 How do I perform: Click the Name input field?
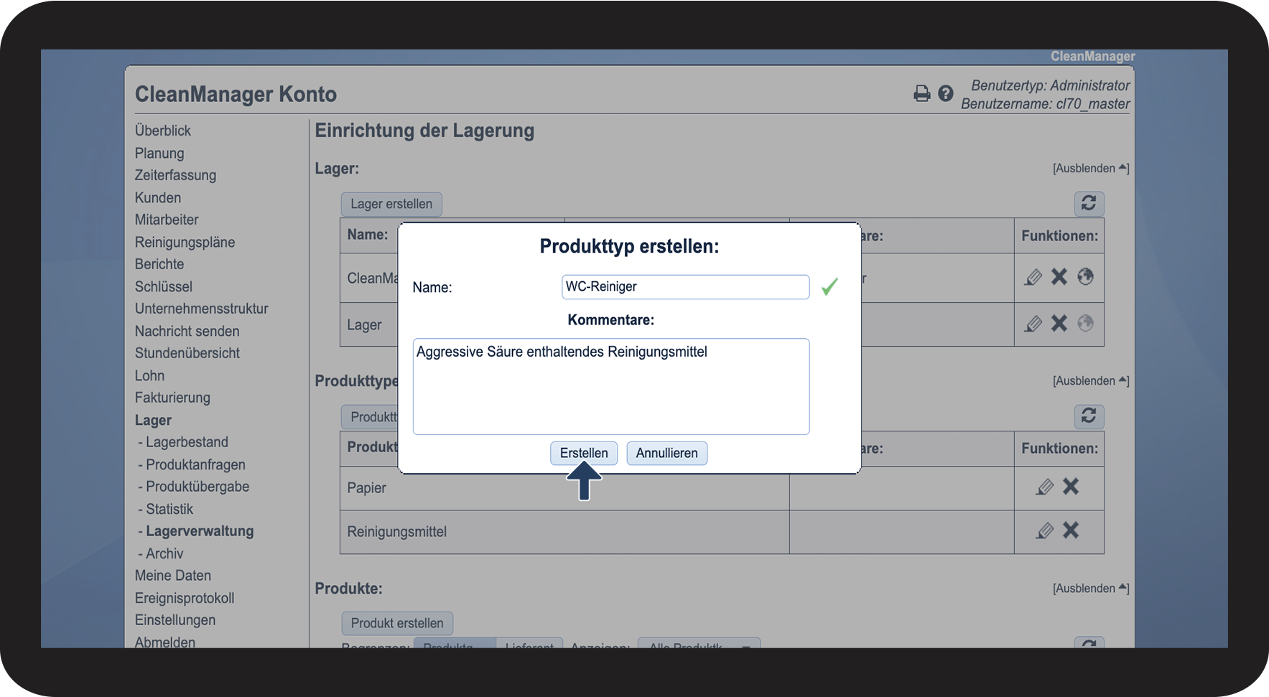685,287
